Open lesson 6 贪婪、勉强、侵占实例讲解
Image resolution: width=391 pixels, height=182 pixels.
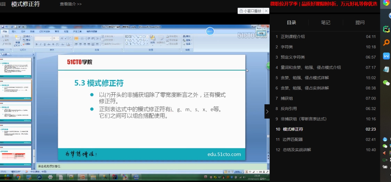coord(325,88)
